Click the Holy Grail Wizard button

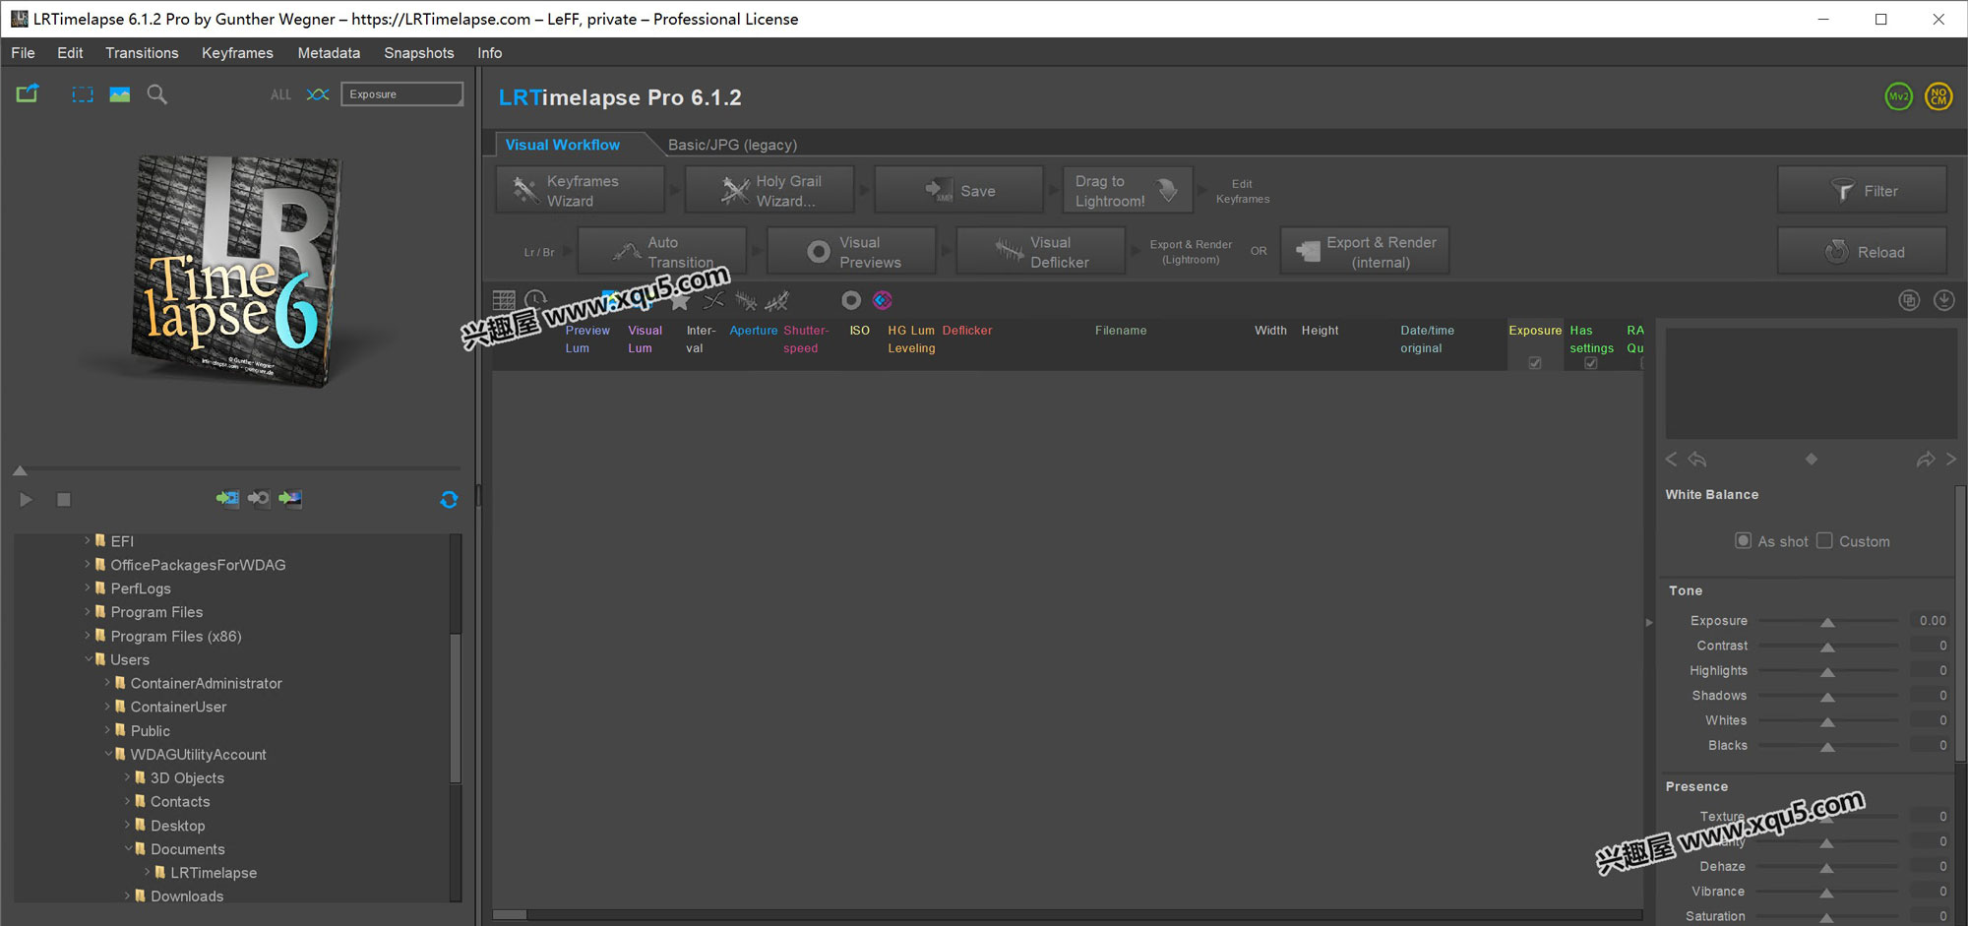coord(769,190)
